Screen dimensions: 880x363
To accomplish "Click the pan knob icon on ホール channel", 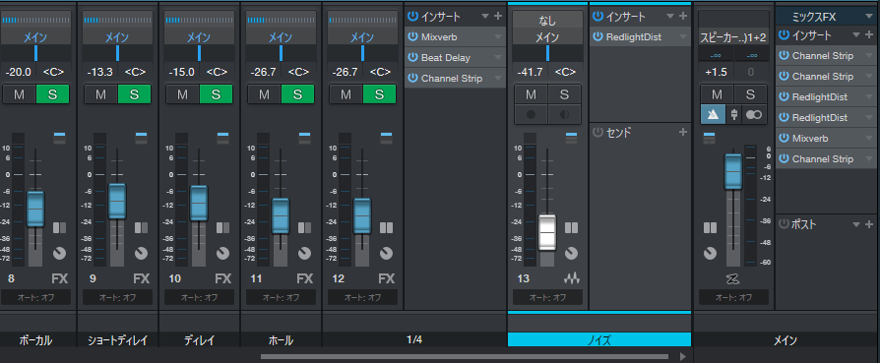I will [x=305, y=253].
